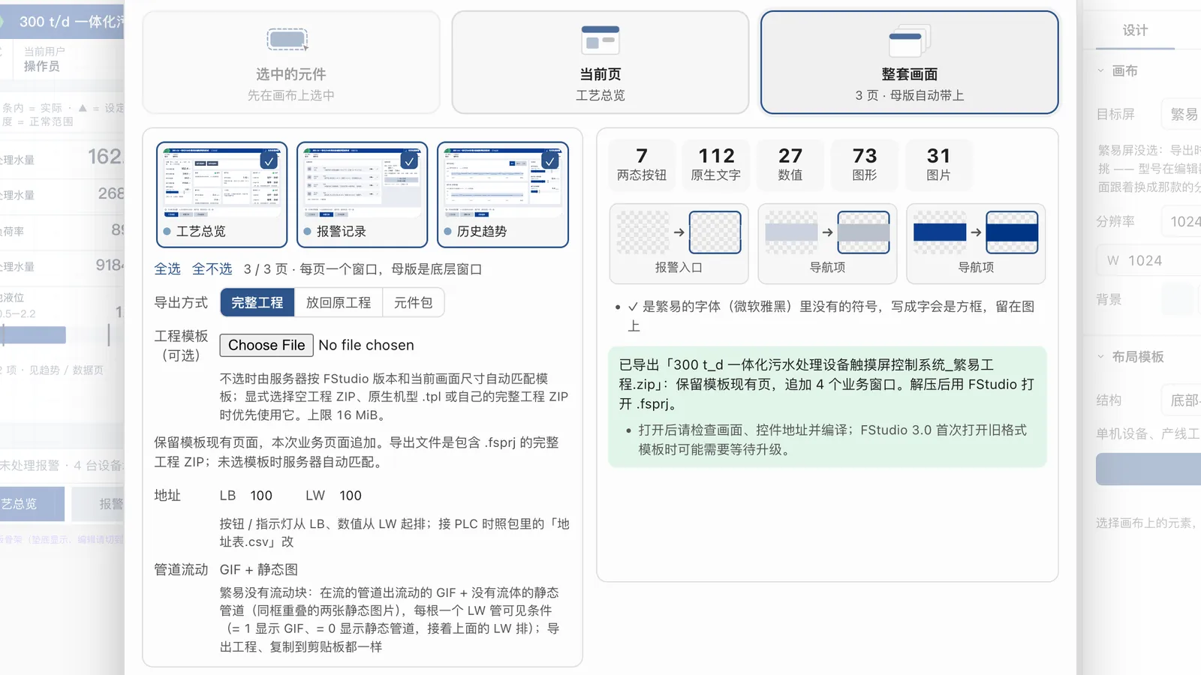Open the 分辨率 dropdown in the right panel
The width and height of the screenshot is (1201, 675).
click(1181, 221)
